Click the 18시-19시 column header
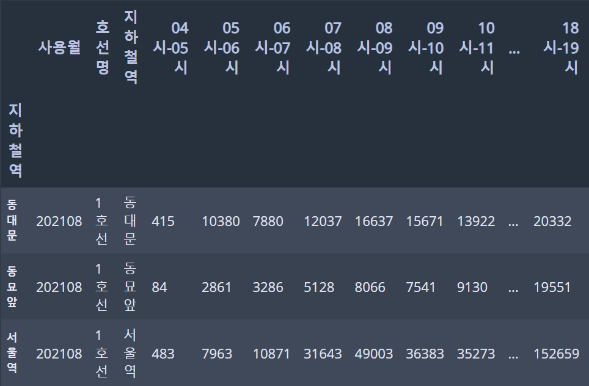This screenshot has height=386, width=589. coord(562,48)
